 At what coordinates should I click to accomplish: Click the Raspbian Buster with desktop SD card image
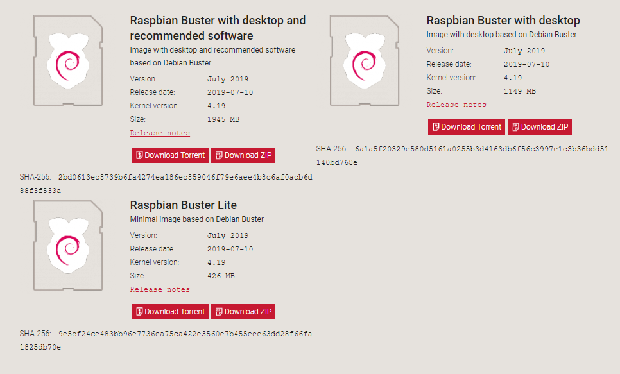[365, 60]
